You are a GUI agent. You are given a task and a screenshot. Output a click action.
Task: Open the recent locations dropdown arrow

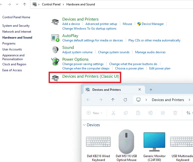click(x=17, y=4)
